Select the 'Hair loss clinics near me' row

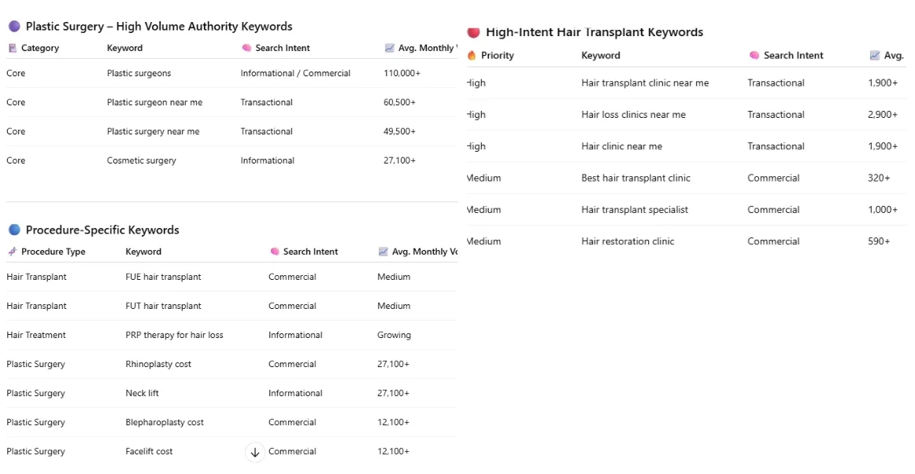687,115
